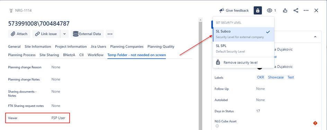Click the Test label
This screenshot has height=130, width=327.
291,77
